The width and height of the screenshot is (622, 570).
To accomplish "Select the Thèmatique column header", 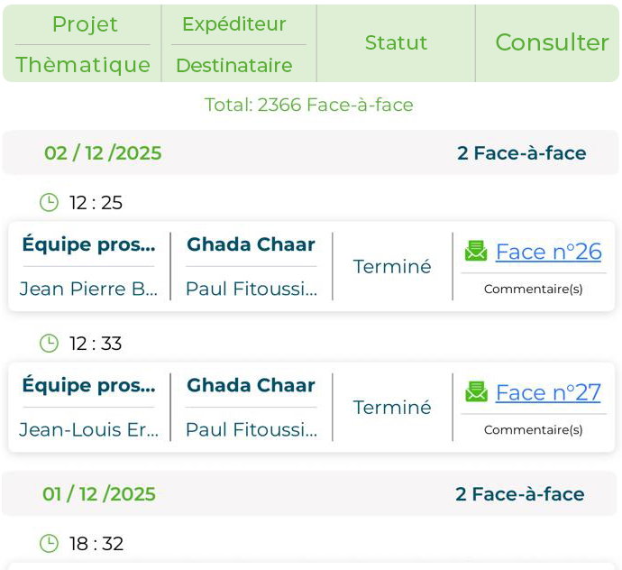I will [x=83, y=65].
